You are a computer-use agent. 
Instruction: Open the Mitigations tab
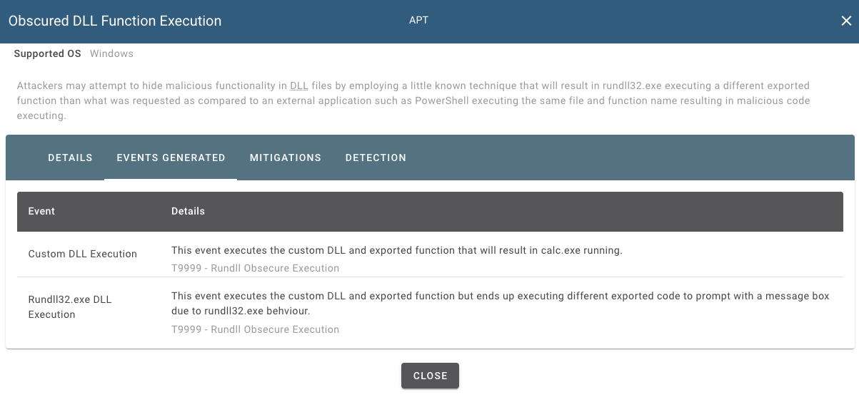pos(286,158)
